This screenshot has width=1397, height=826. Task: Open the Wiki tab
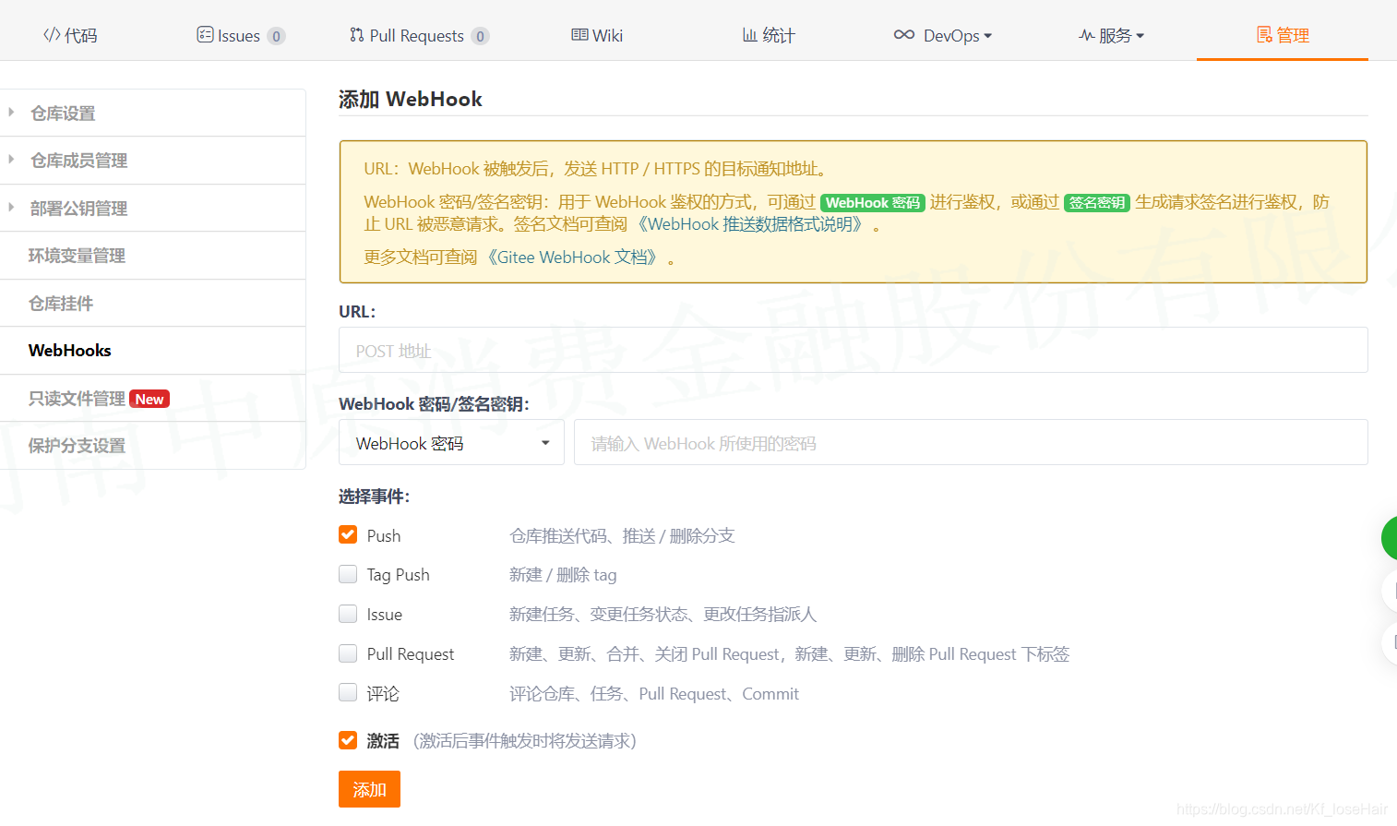[x=597, y=35]
